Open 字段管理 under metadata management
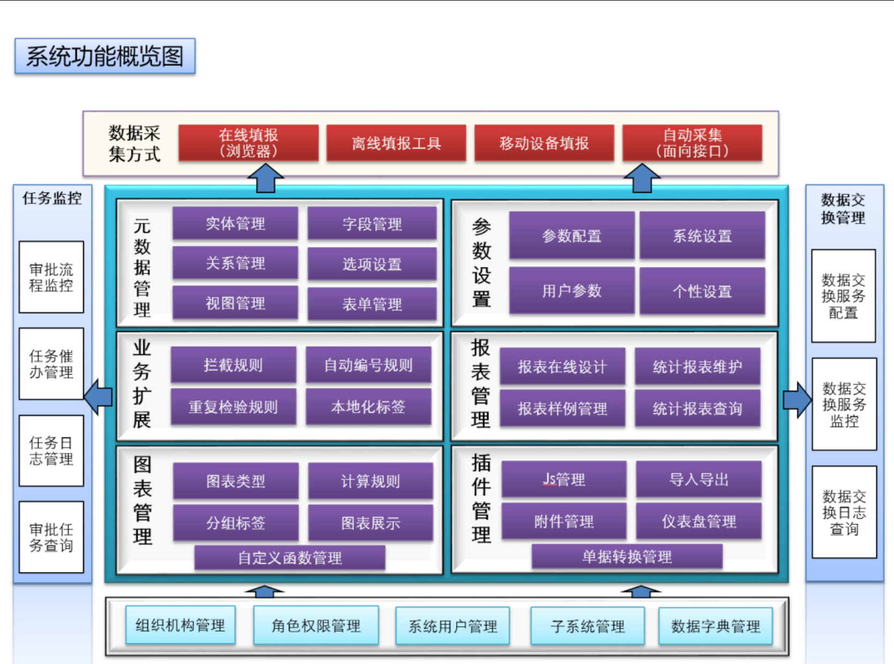894x664 pixels. [371, 223]
